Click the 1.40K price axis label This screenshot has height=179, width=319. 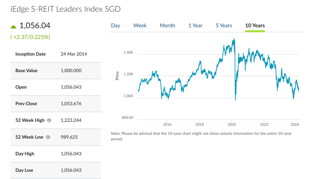[128, 52]
